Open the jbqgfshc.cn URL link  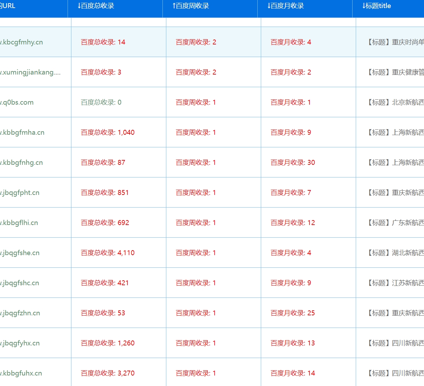click(x=20, y=283)
